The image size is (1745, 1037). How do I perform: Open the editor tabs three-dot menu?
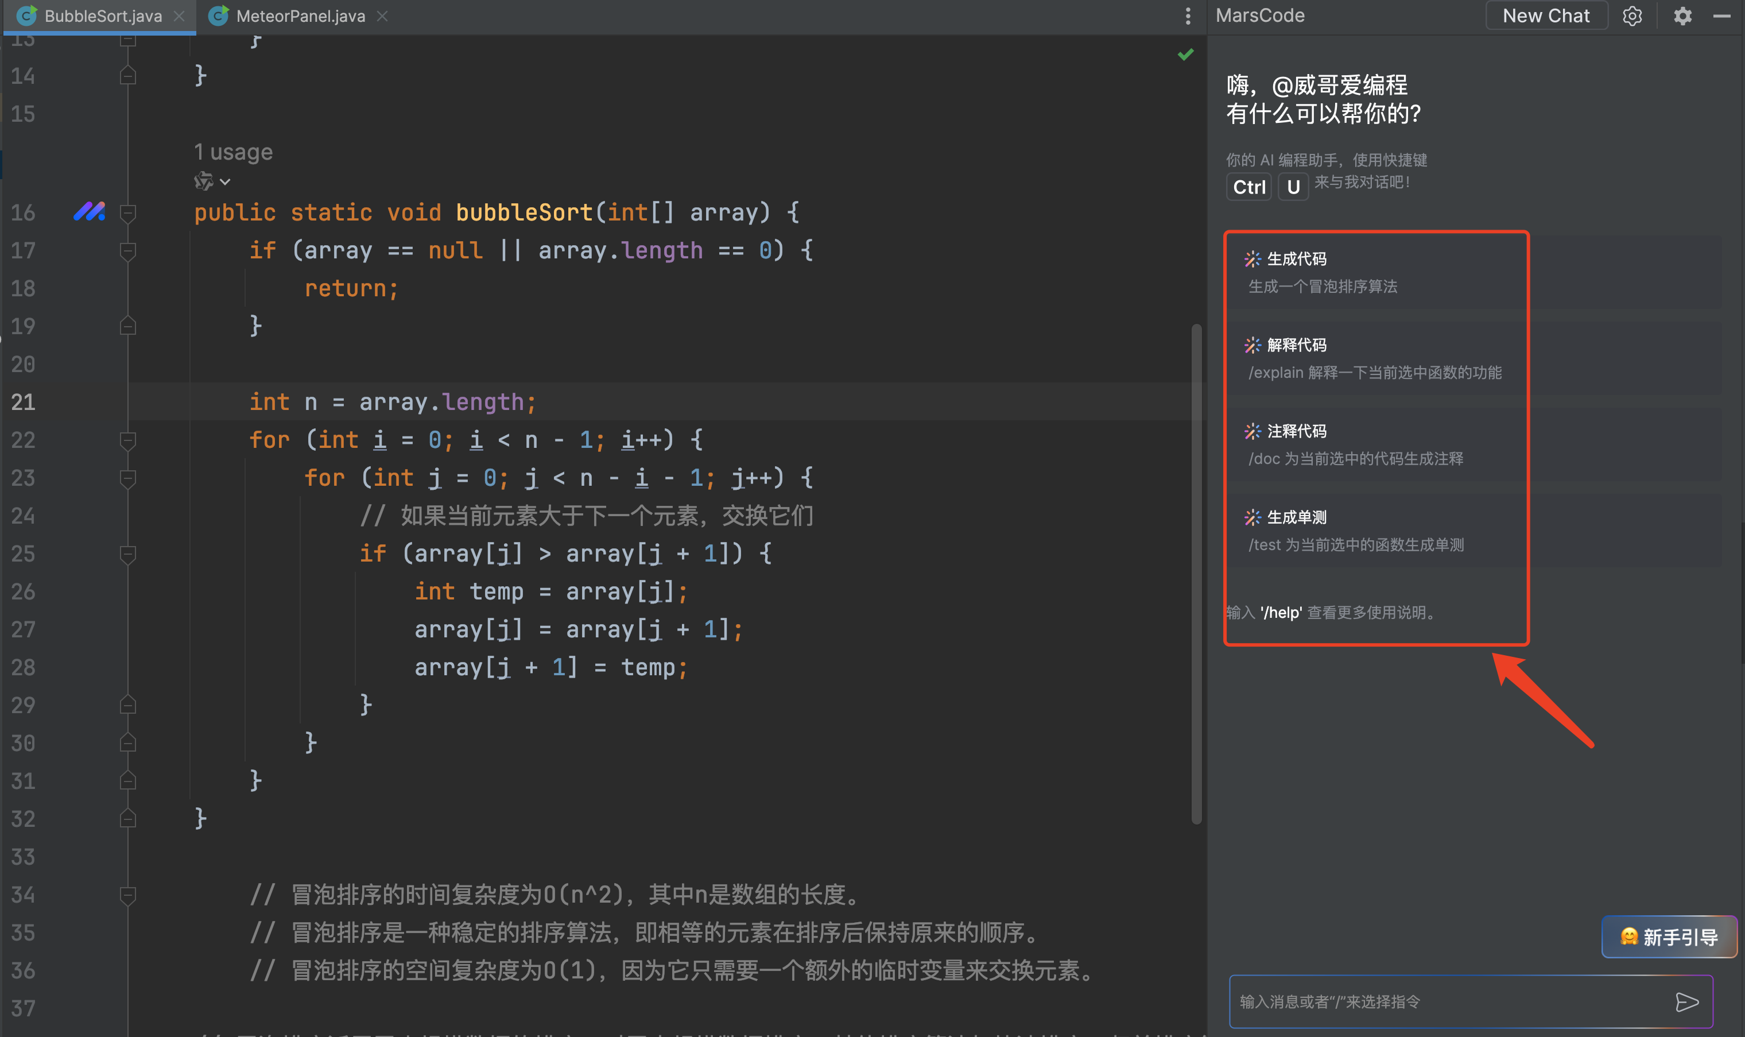click(1188, 16)
